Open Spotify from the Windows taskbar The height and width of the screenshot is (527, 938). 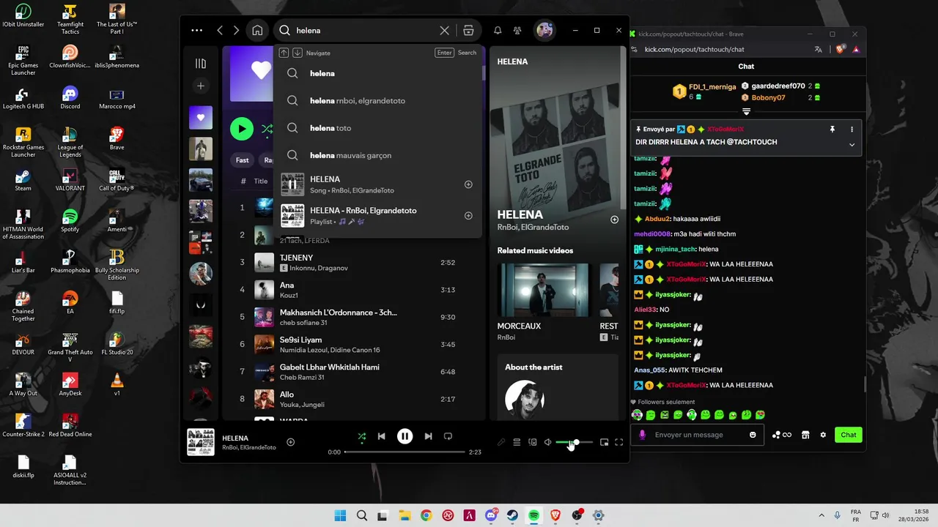pyautogui.click(x=533, y=515)
